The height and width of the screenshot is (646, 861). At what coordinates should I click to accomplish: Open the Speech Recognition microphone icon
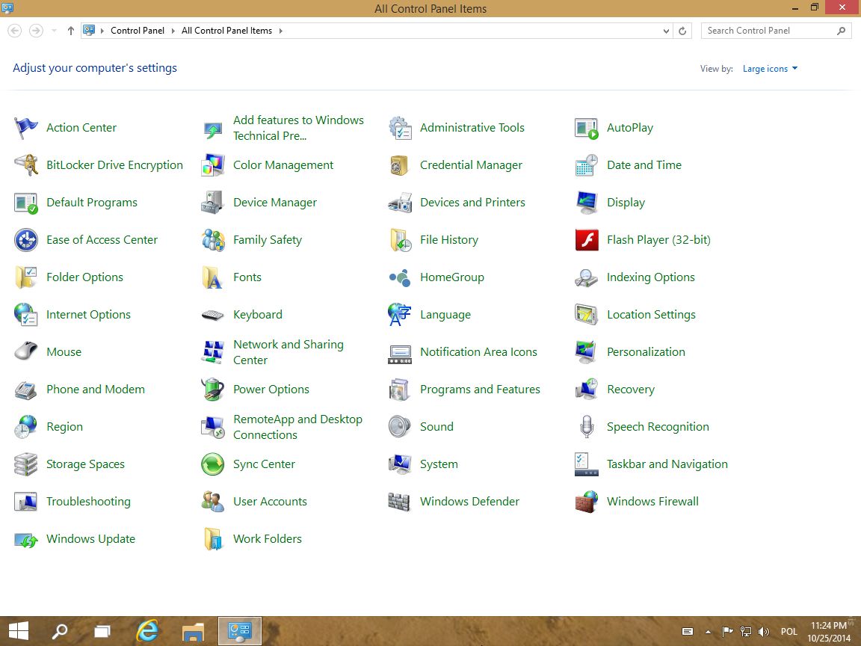[x=587, y=427]
